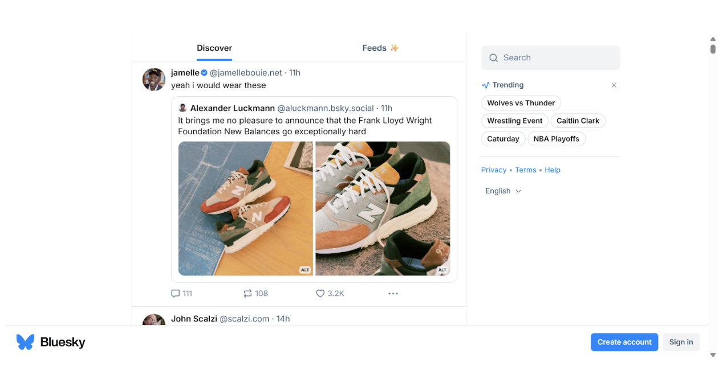Viewport: 723px width, 379px height.
Task: Open the right sneaker close-up image
Action: [383, 208]
